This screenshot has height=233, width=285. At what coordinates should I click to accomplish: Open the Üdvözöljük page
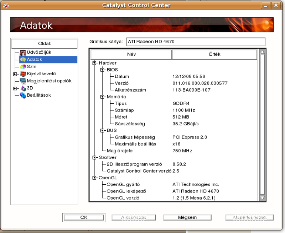tap(39, 52)
